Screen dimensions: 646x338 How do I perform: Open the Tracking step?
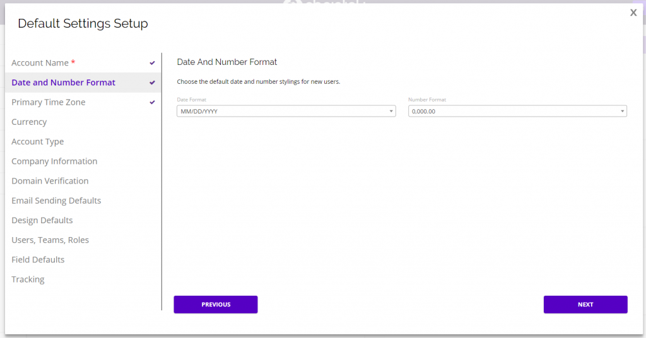[83, 279]
